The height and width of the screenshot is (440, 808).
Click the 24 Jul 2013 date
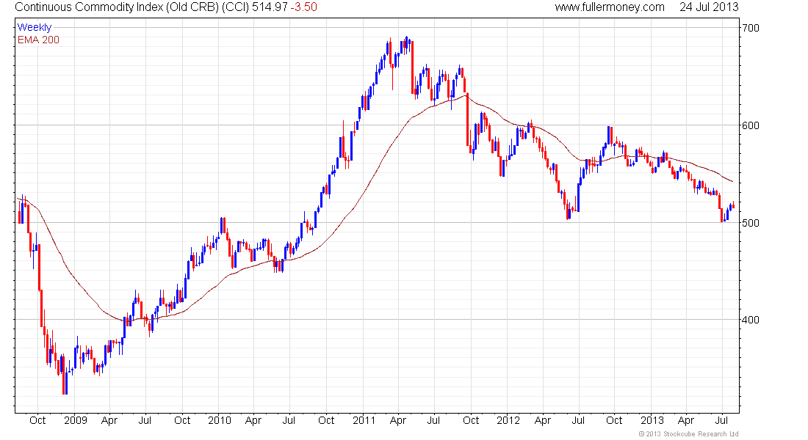point(709,7)
